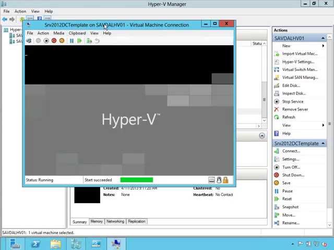Collapse the snapshots section using round arrow button
The height and width of the screenshot is (250, 334).
point(262,135)
